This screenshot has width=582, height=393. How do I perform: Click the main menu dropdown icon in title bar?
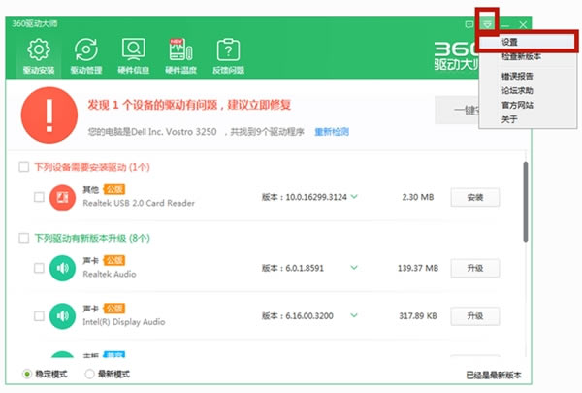click(x=487, y=24)
